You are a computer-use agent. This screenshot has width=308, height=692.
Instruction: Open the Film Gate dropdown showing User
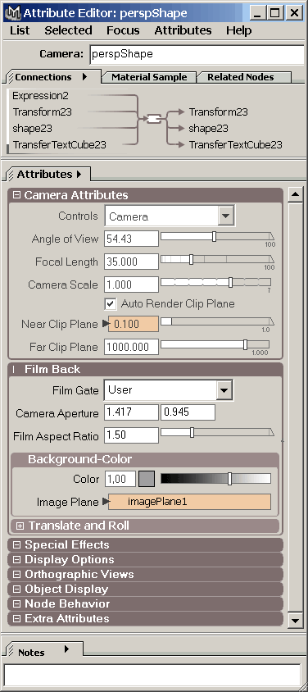(224, 390)
